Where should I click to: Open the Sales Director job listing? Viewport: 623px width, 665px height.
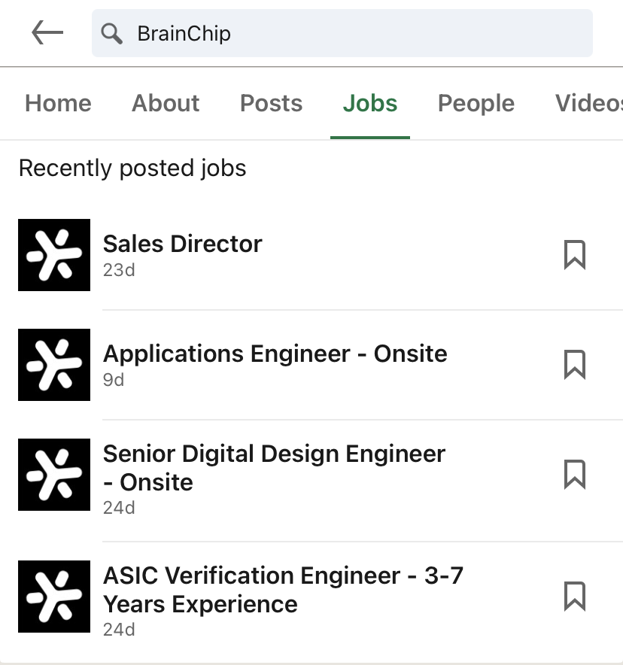(183, 244)
